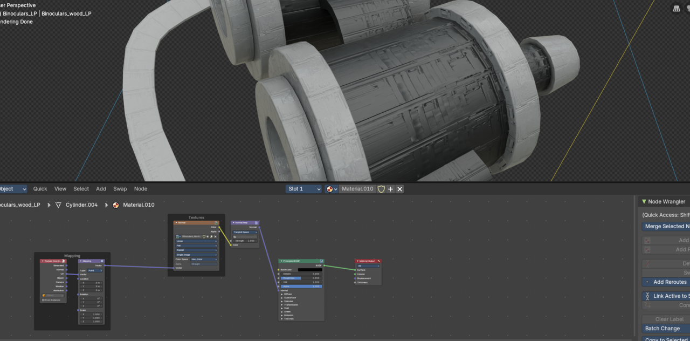
Task: Open the Slot 1 dropdown
Action: coord(303,189)
